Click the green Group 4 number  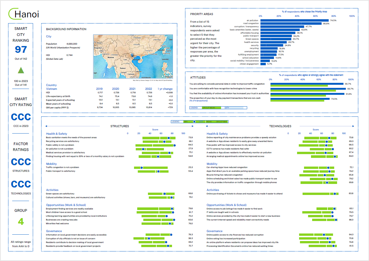click(21, 222)
